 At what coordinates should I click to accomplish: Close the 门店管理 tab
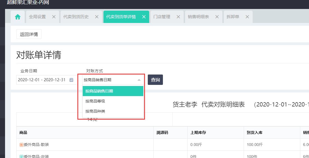pyautogui.click(x=178, y=17)
